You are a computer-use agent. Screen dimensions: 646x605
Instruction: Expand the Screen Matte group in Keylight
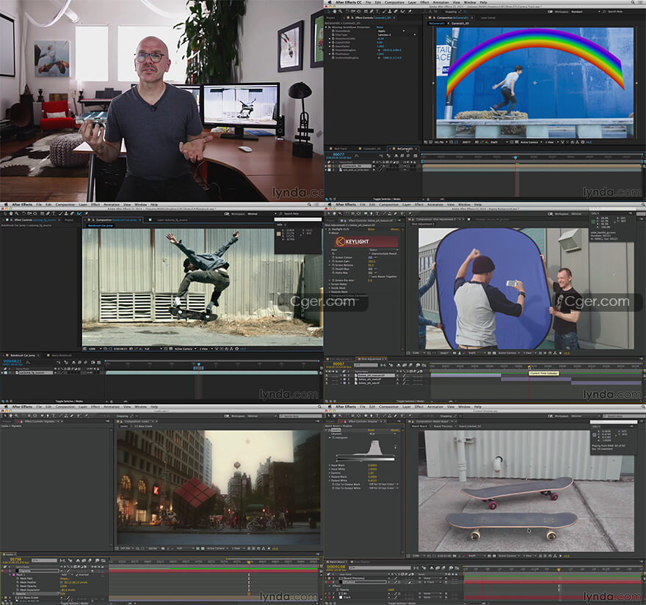click(330, 284)
